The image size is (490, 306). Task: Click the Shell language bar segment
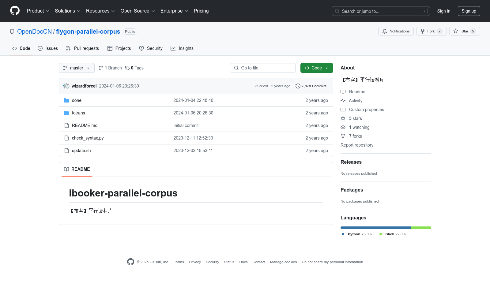click(x=421, y=228)
